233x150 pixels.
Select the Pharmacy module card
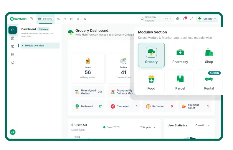pyautogui.click(x=180, y=55)
